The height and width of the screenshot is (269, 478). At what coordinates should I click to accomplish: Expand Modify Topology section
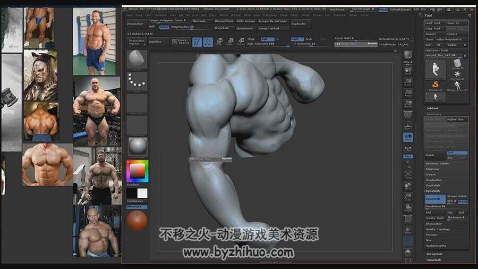click(438, 229)
